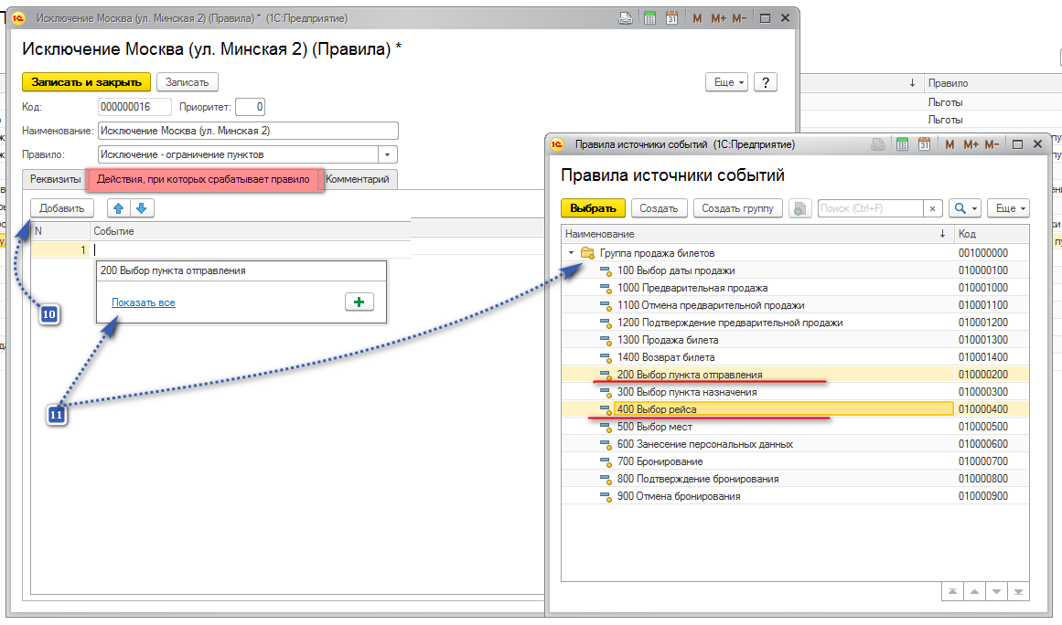The width and height of the screenshot is (1062, 625).
Task: Clear the search field with the x icon
Action: click(932, 208)
